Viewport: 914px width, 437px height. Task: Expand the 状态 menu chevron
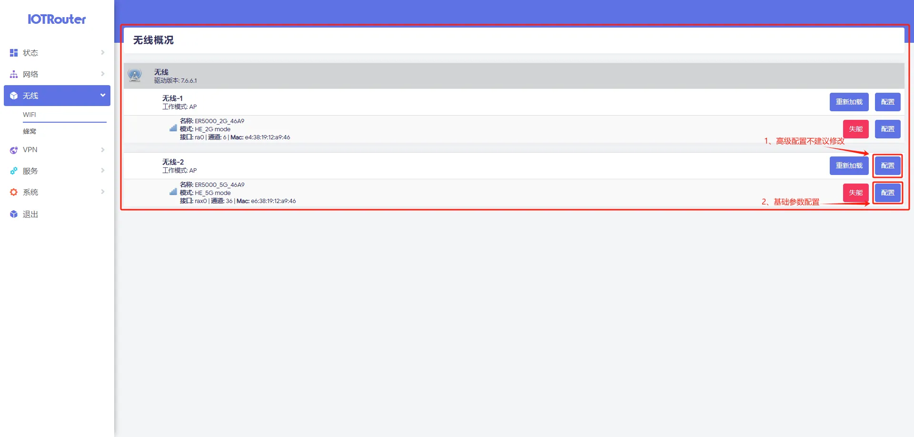pyautogui.click(x=102, y=52)
